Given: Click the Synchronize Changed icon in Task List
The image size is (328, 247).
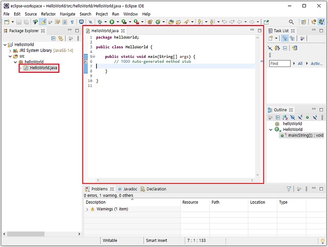Looking at the screenshot, I should click(x=295, y=48).
